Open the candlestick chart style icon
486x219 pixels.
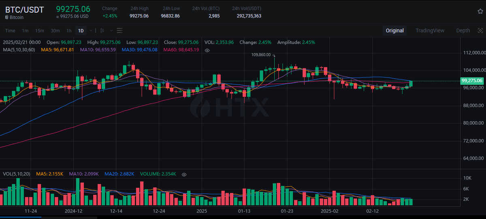point(102,31)
